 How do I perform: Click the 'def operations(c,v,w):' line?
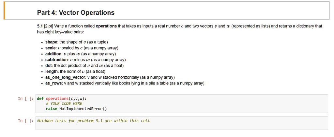coord(62,99)
